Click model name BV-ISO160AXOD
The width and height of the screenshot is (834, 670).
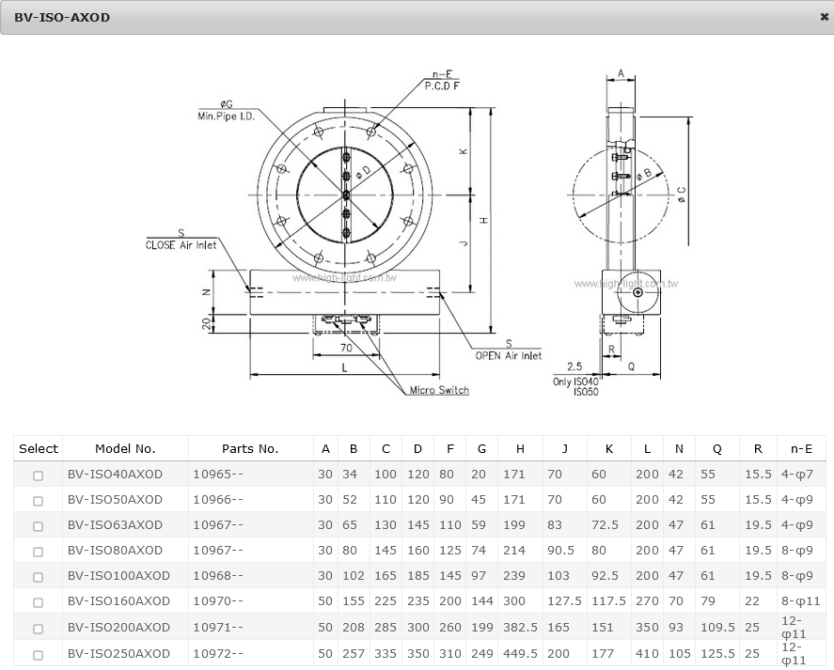coord(118,600)
